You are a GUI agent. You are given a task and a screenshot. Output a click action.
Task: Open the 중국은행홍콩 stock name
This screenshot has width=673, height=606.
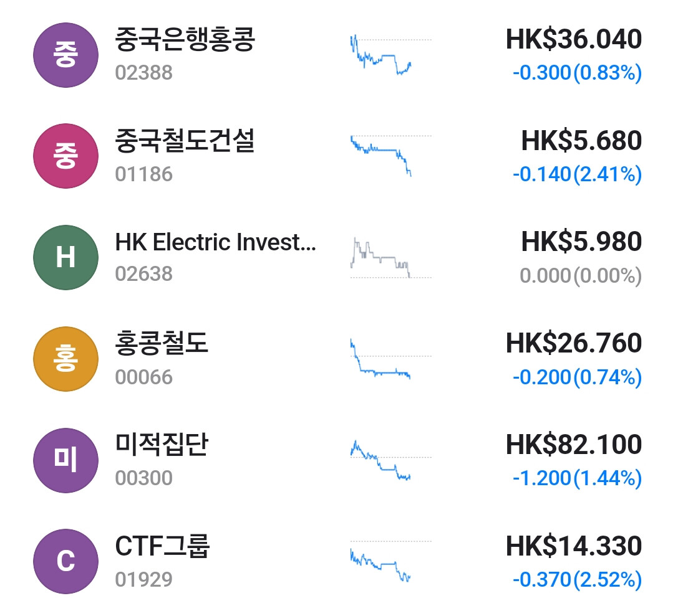[x=185, y=40]
